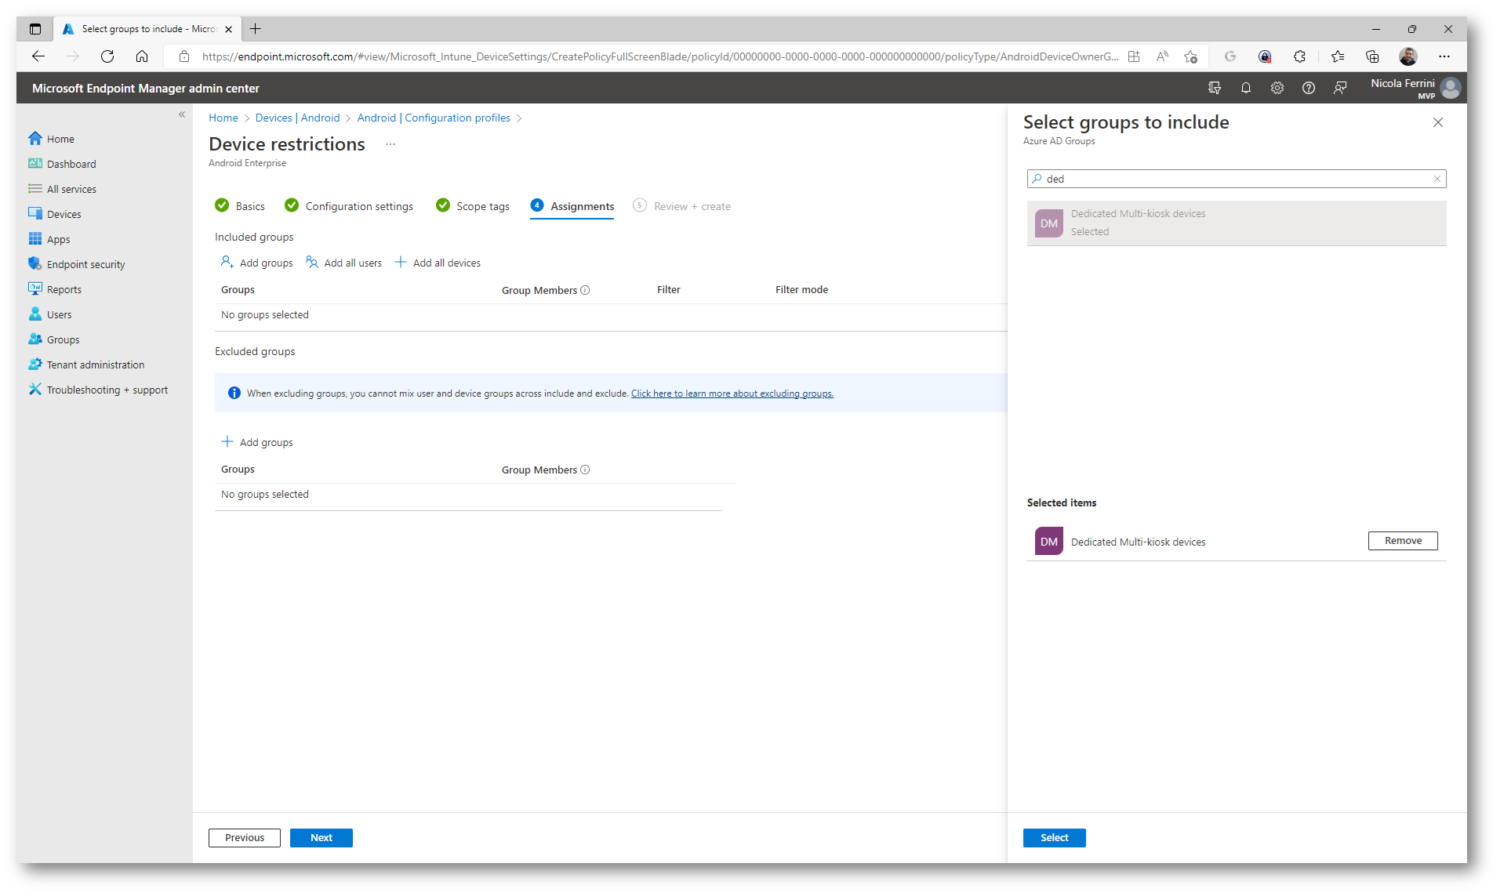Image resolution: width=1500 pixels, height=896 pixels.
Task: Collapse the left navigation sidebar
Action: tap(182, 114)
